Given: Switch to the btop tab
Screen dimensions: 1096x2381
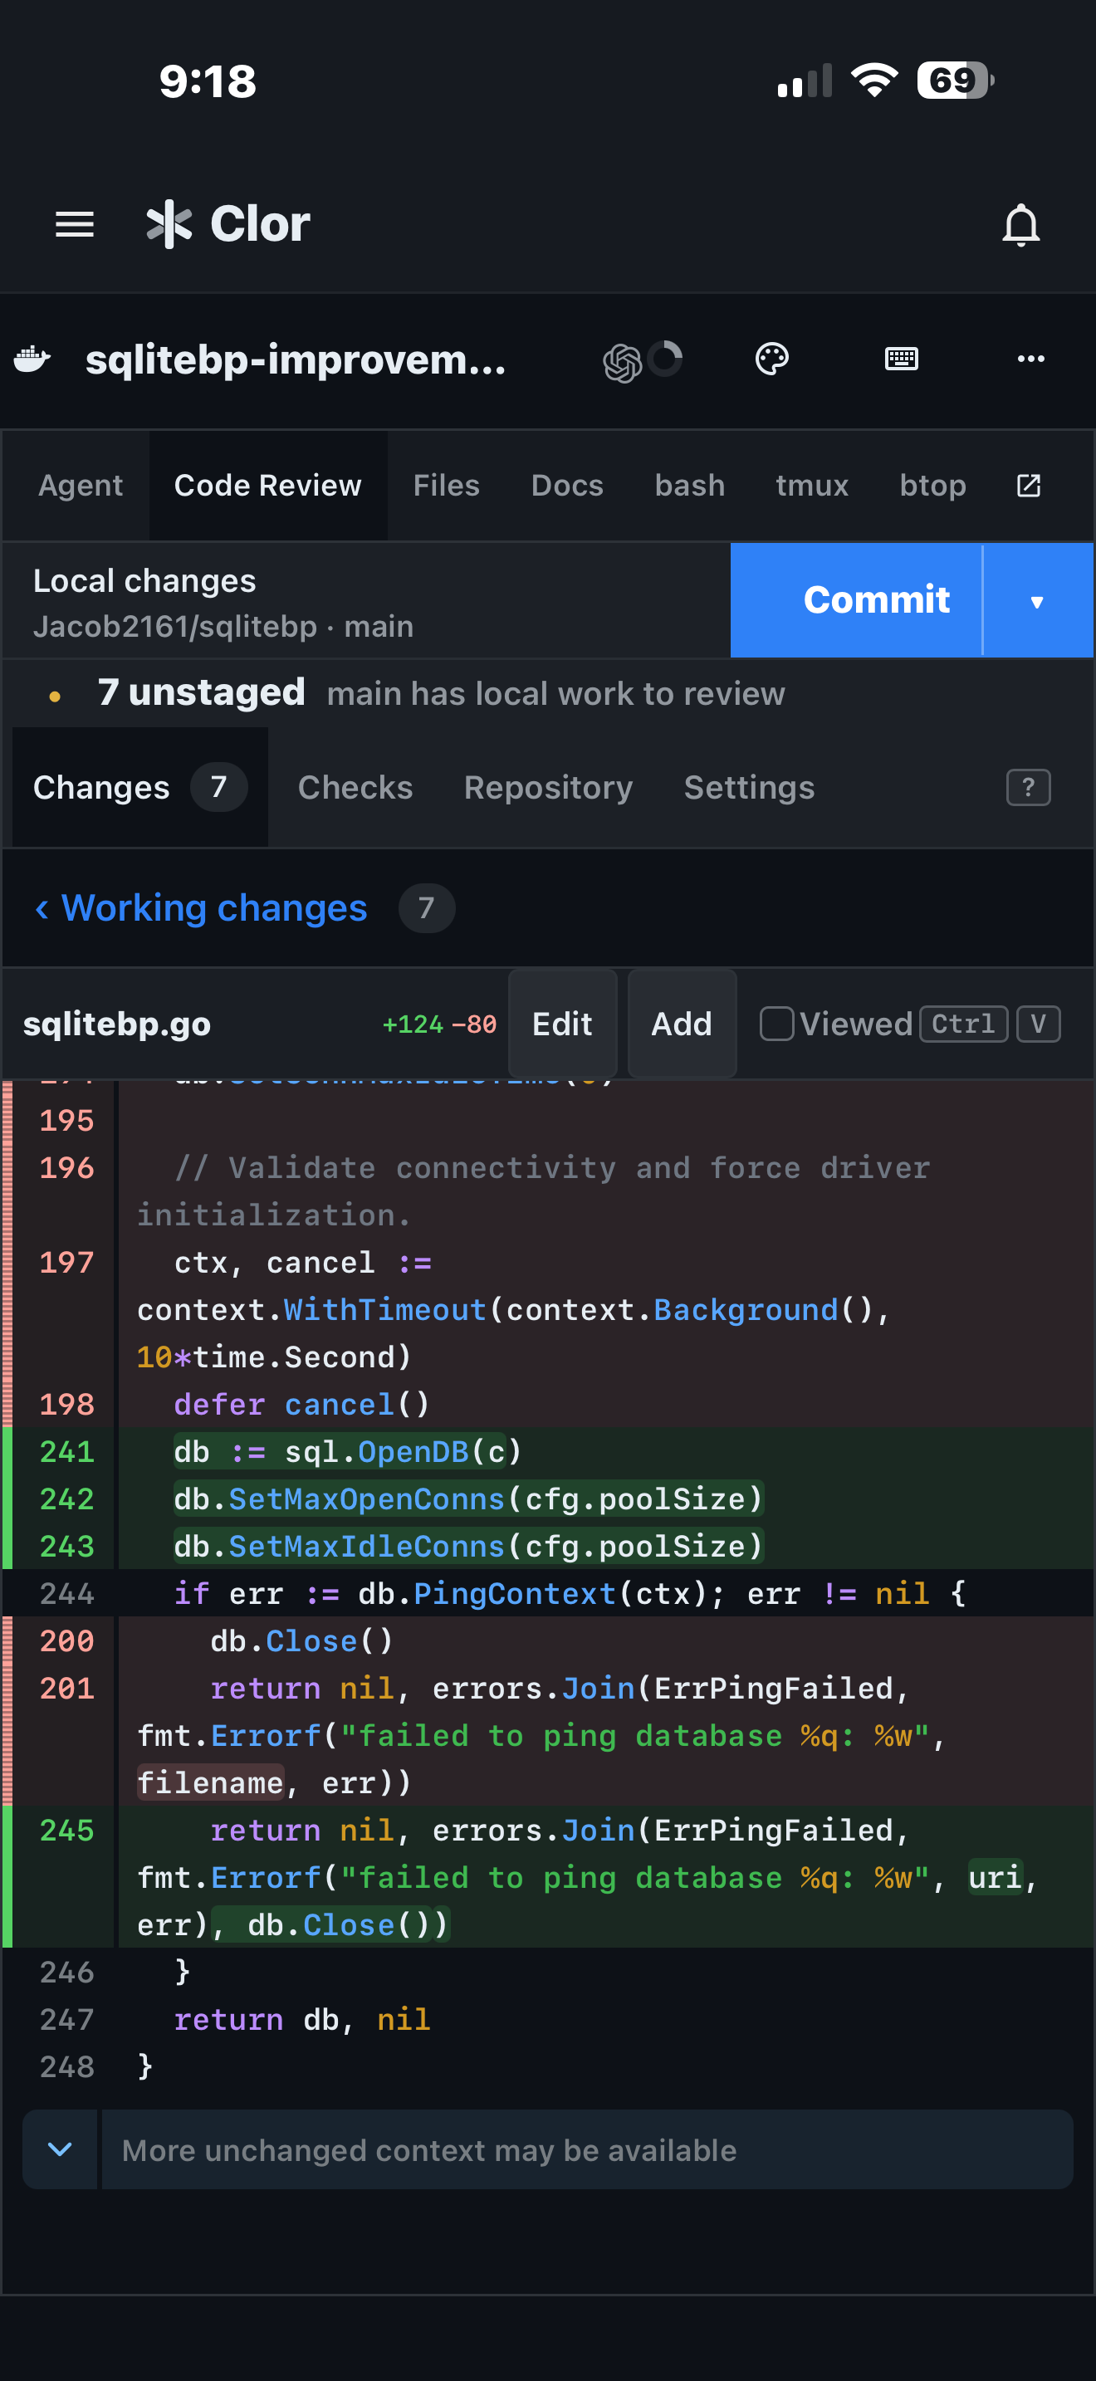Looking at the screenshot, I should coord(933,486).
